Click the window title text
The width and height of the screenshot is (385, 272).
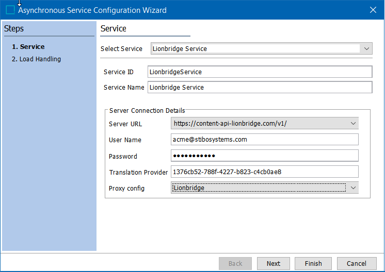click(92, 10)
